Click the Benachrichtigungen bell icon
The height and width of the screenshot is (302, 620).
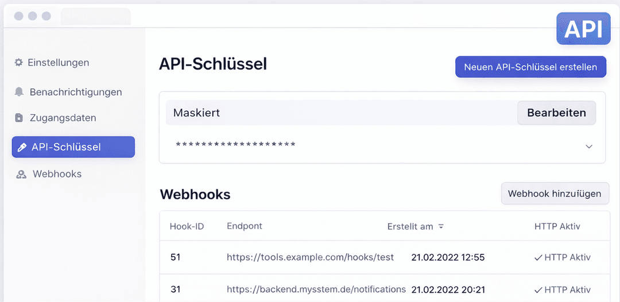click(x=20, y=92)
